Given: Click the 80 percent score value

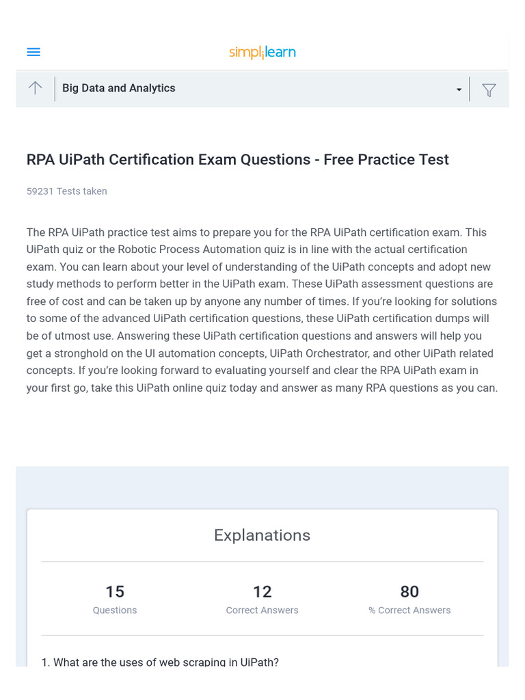Looking at the screenshot, I should [409, 591].
